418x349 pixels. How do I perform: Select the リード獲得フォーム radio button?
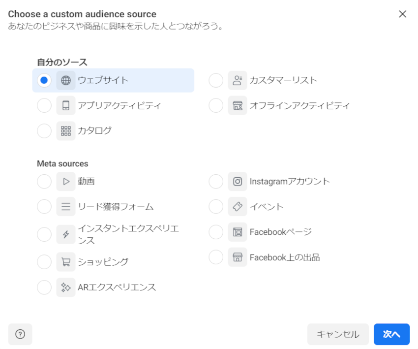[44, 207]
